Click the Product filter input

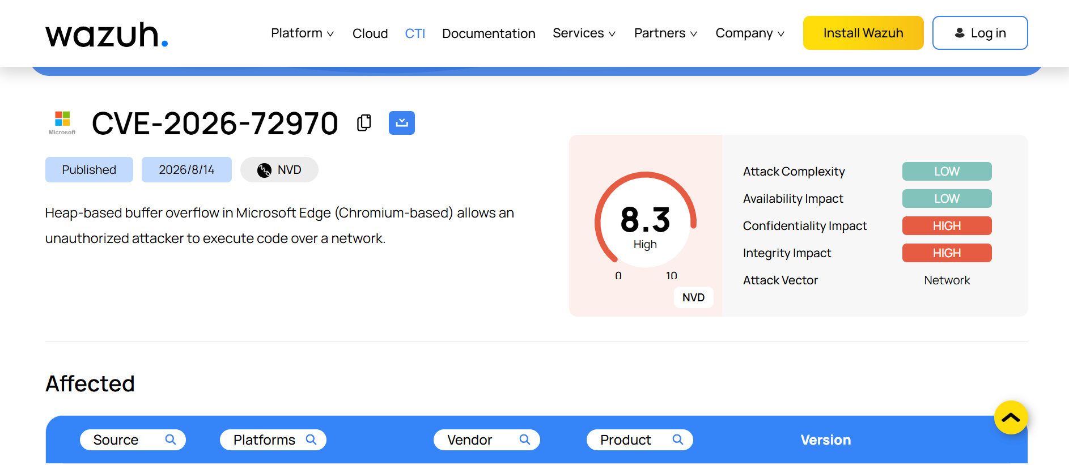pos(639,440)
